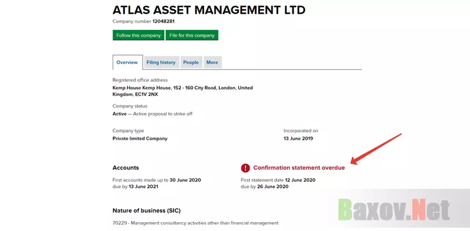470x231 pixels.
Task: Open the Overview tab
Action: point(127,62)
